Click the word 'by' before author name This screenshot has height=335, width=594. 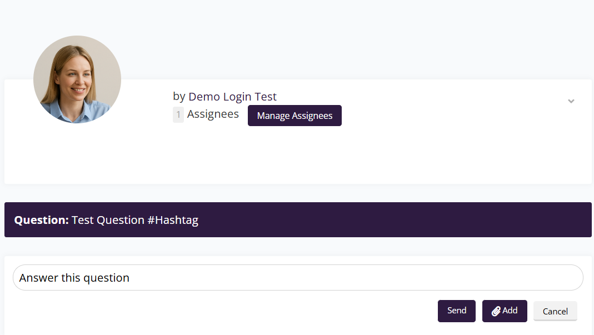coord(179,97)
